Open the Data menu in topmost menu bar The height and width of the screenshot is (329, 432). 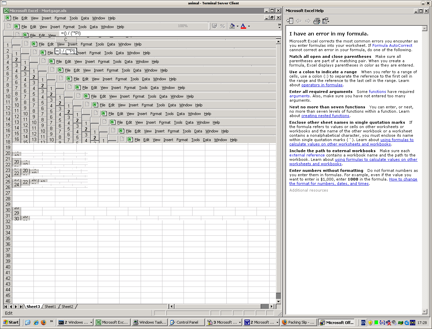(x=85, y=18)
